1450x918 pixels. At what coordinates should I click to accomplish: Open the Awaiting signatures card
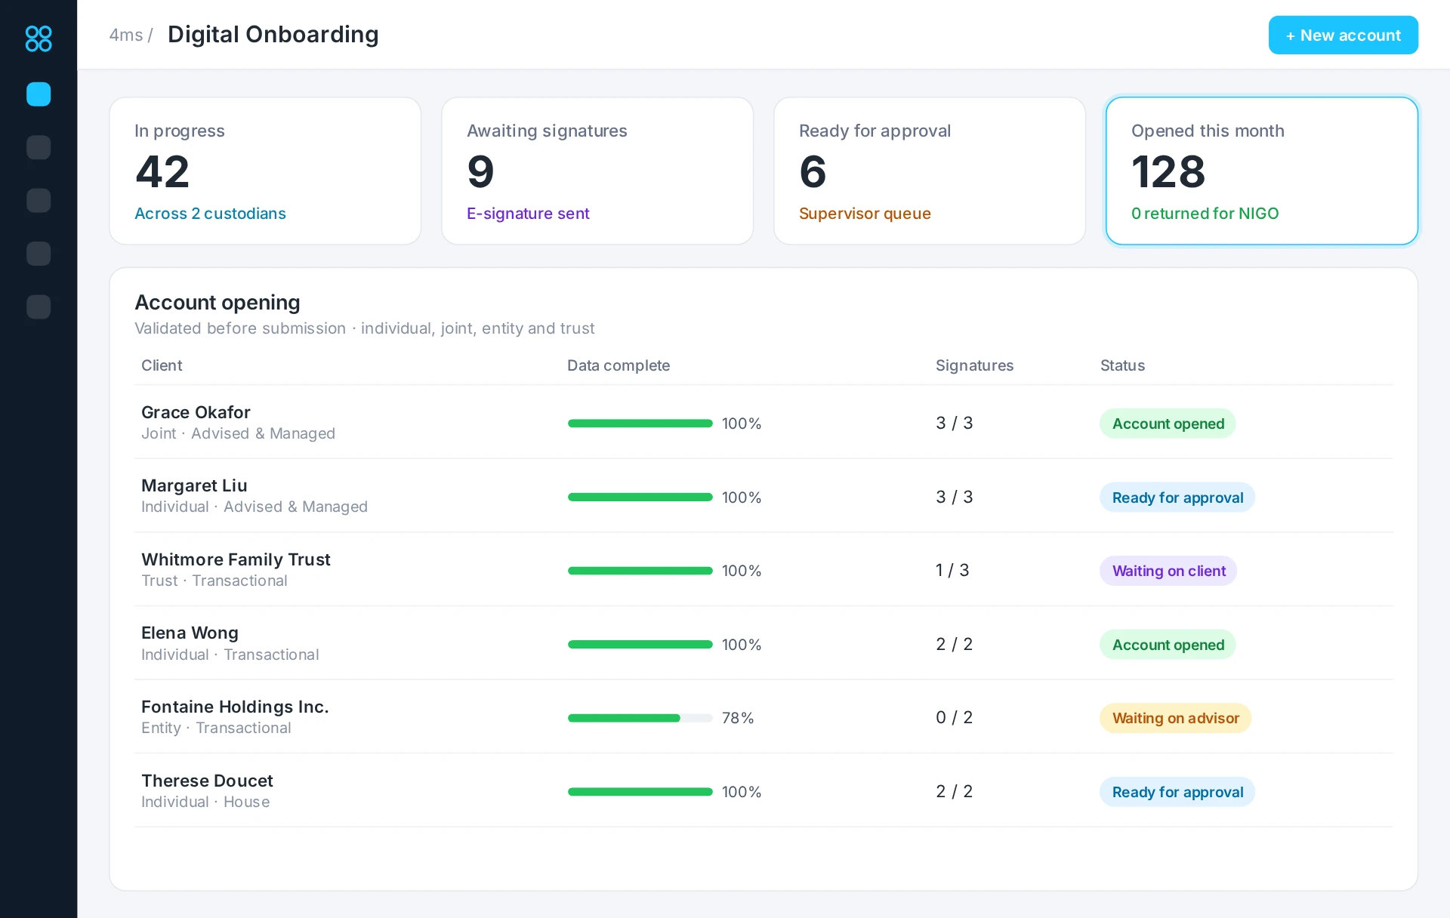pyautogui.click(x=597, y=171)
